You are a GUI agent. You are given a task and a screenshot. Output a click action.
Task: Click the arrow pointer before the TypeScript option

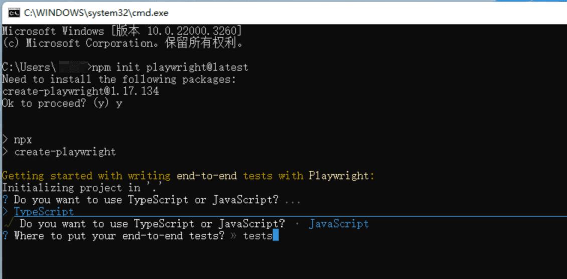[x=5, y=212]
